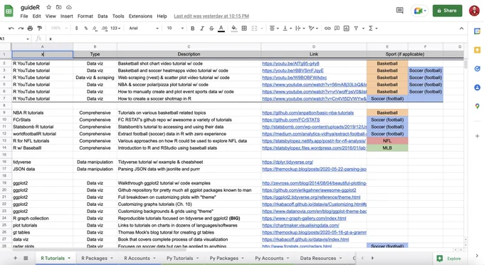The width and height of the screenshot is (484, 265).
Task: Open the text rotation dropdown
Action: pos(313,28)
